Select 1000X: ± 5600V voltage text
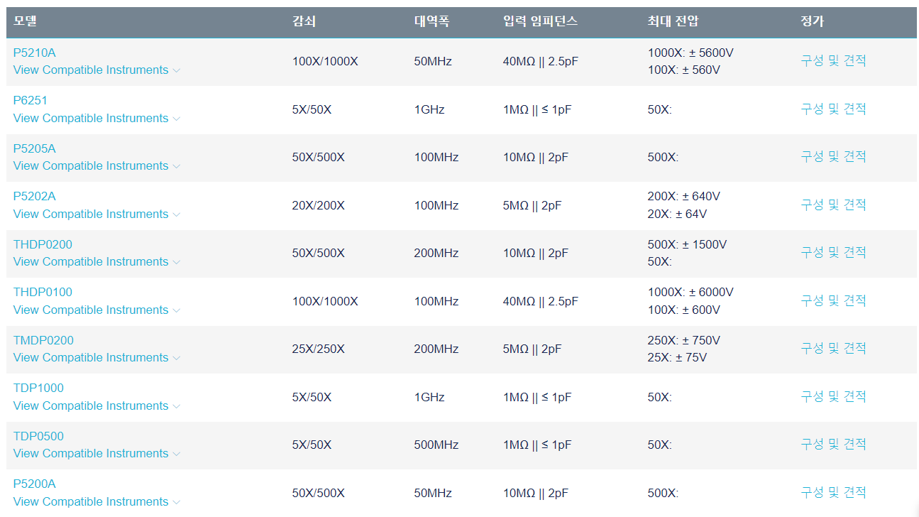919x517 pixels. (690, 53)
